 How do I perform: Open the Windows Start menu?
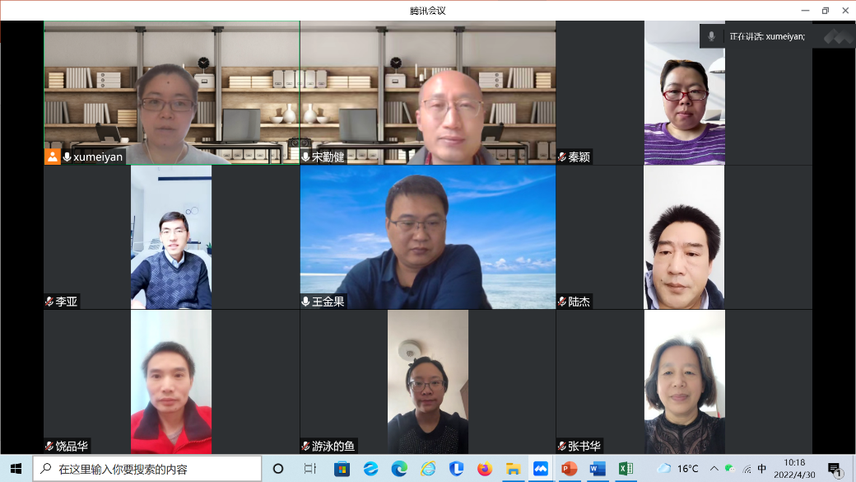click(x=16, y=469)
